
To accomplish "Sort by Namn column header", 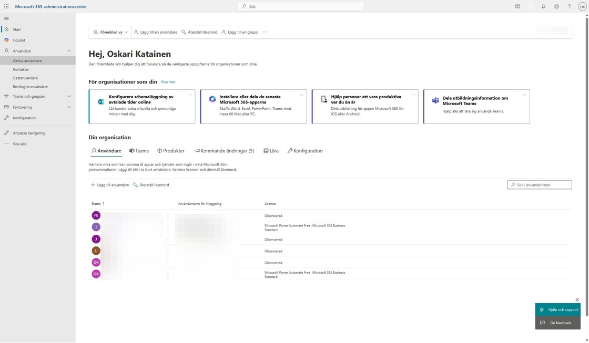I will (98, 204).
